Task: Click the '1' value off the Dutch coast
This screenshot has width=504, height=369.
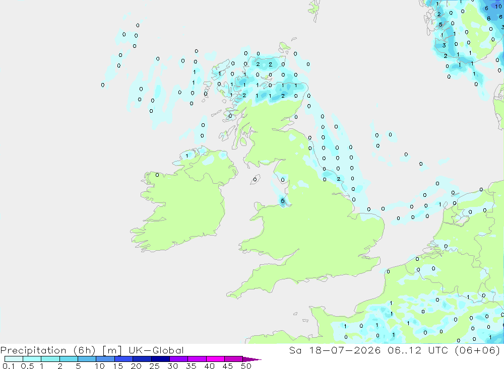Action: (x=440, y=204)
